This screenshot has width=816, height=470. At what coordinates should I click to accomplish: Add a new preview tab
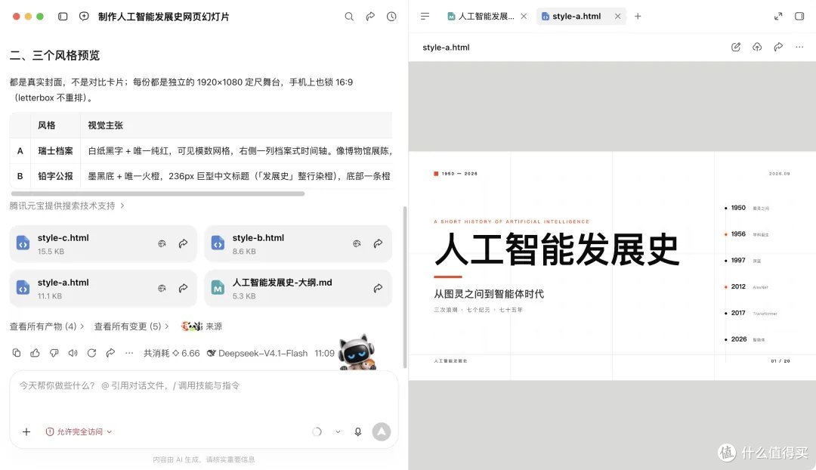638,16
